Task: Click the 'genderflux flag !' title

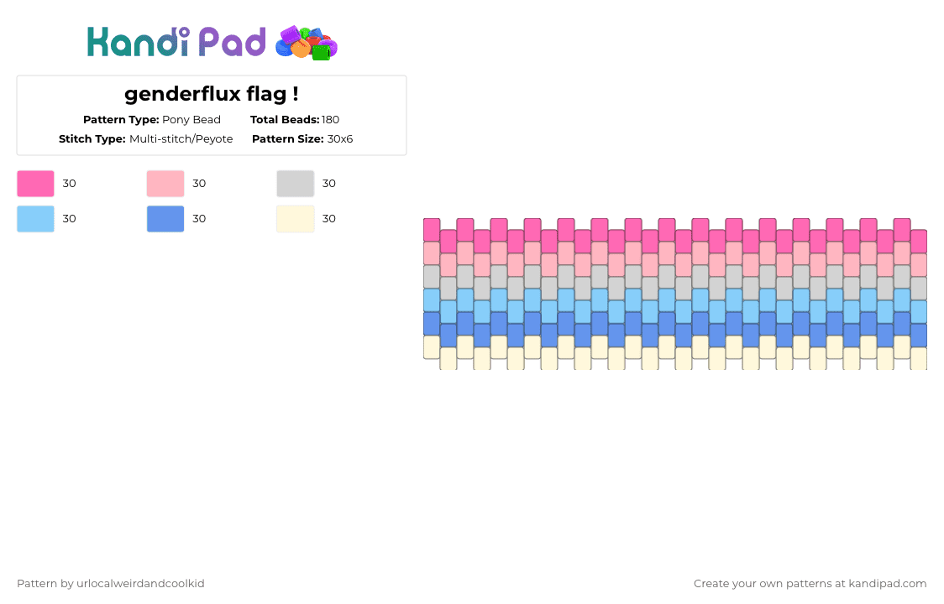Action: (212, 94)
